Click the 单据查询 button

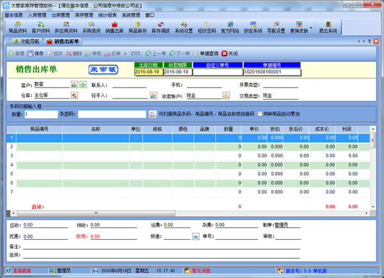point(205,54)
